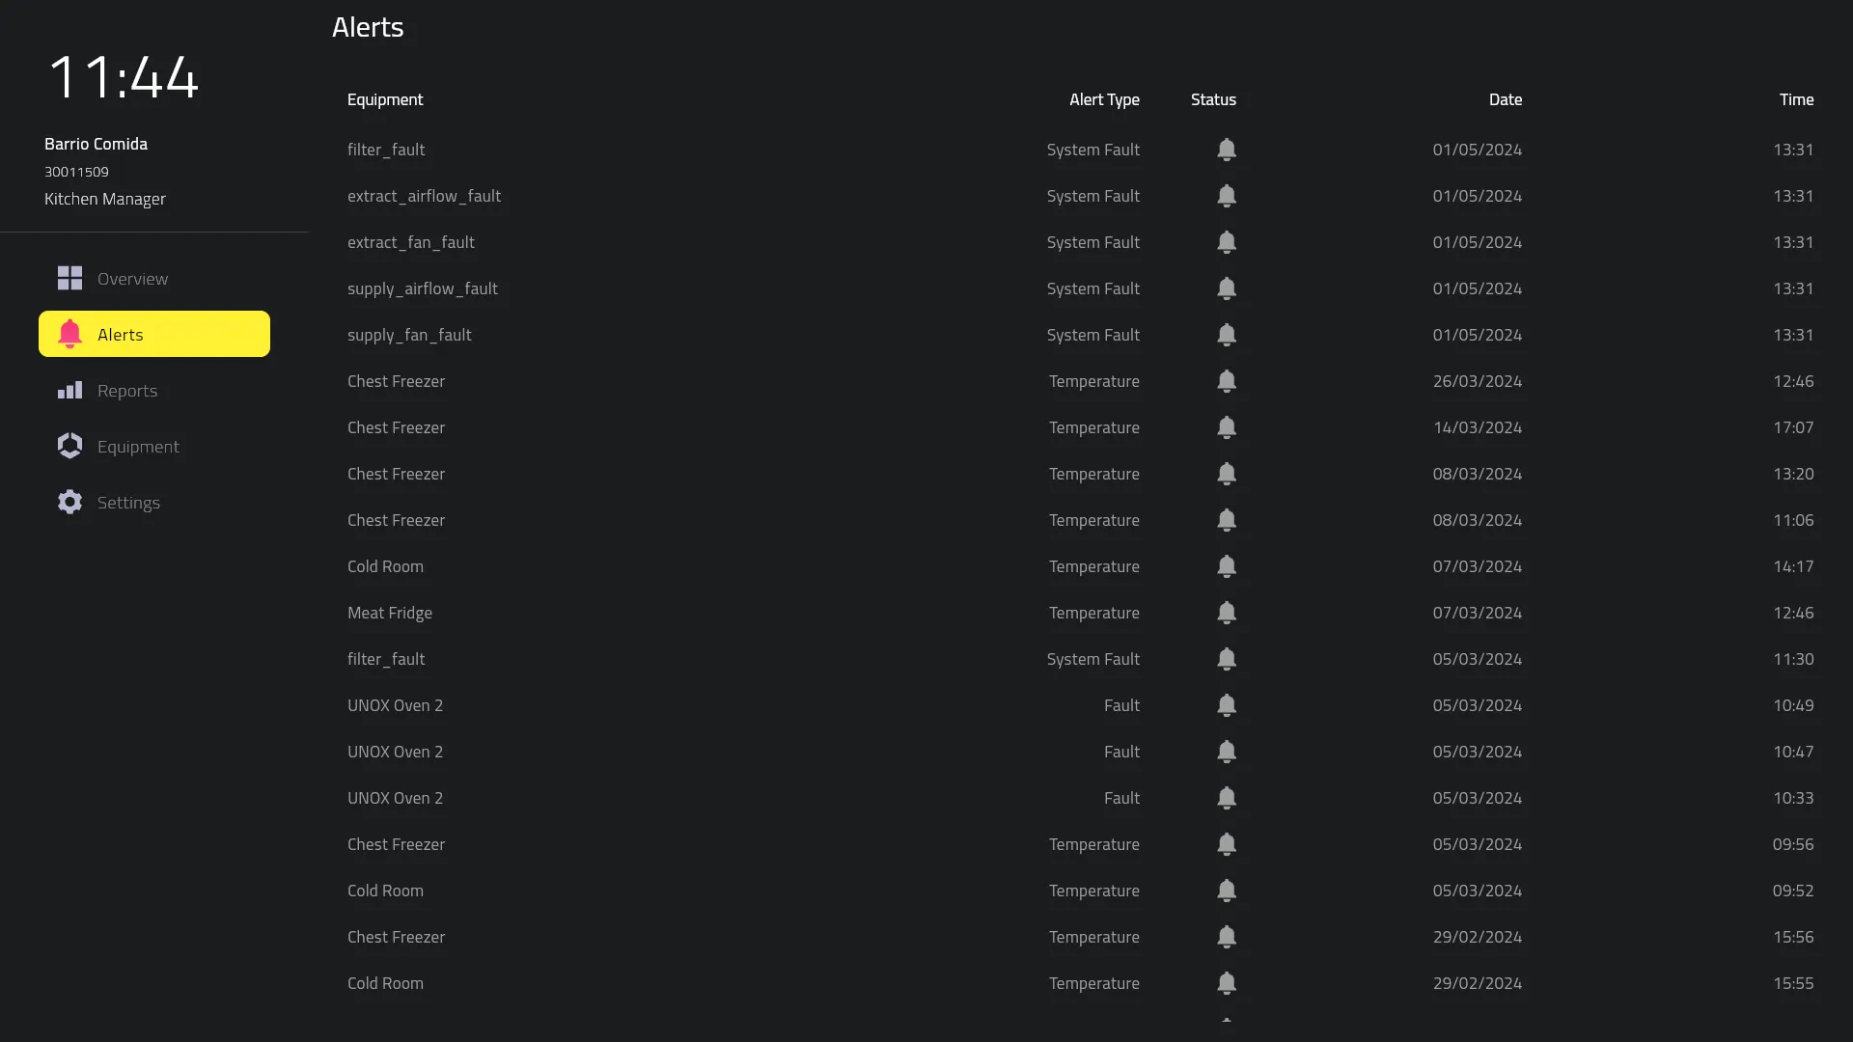This screenshot has height=1042, width=1853.
Task: Select the Overview dashboard icon
Action: coord(70,277)
